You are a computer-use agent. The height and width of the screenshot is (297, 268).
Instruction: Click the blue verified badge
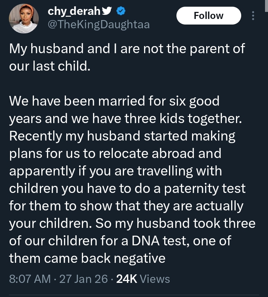pos(120,11)
